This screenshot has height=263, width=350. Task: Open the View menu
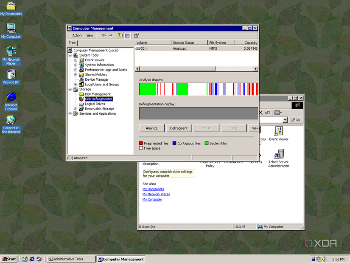click(89, 35)
